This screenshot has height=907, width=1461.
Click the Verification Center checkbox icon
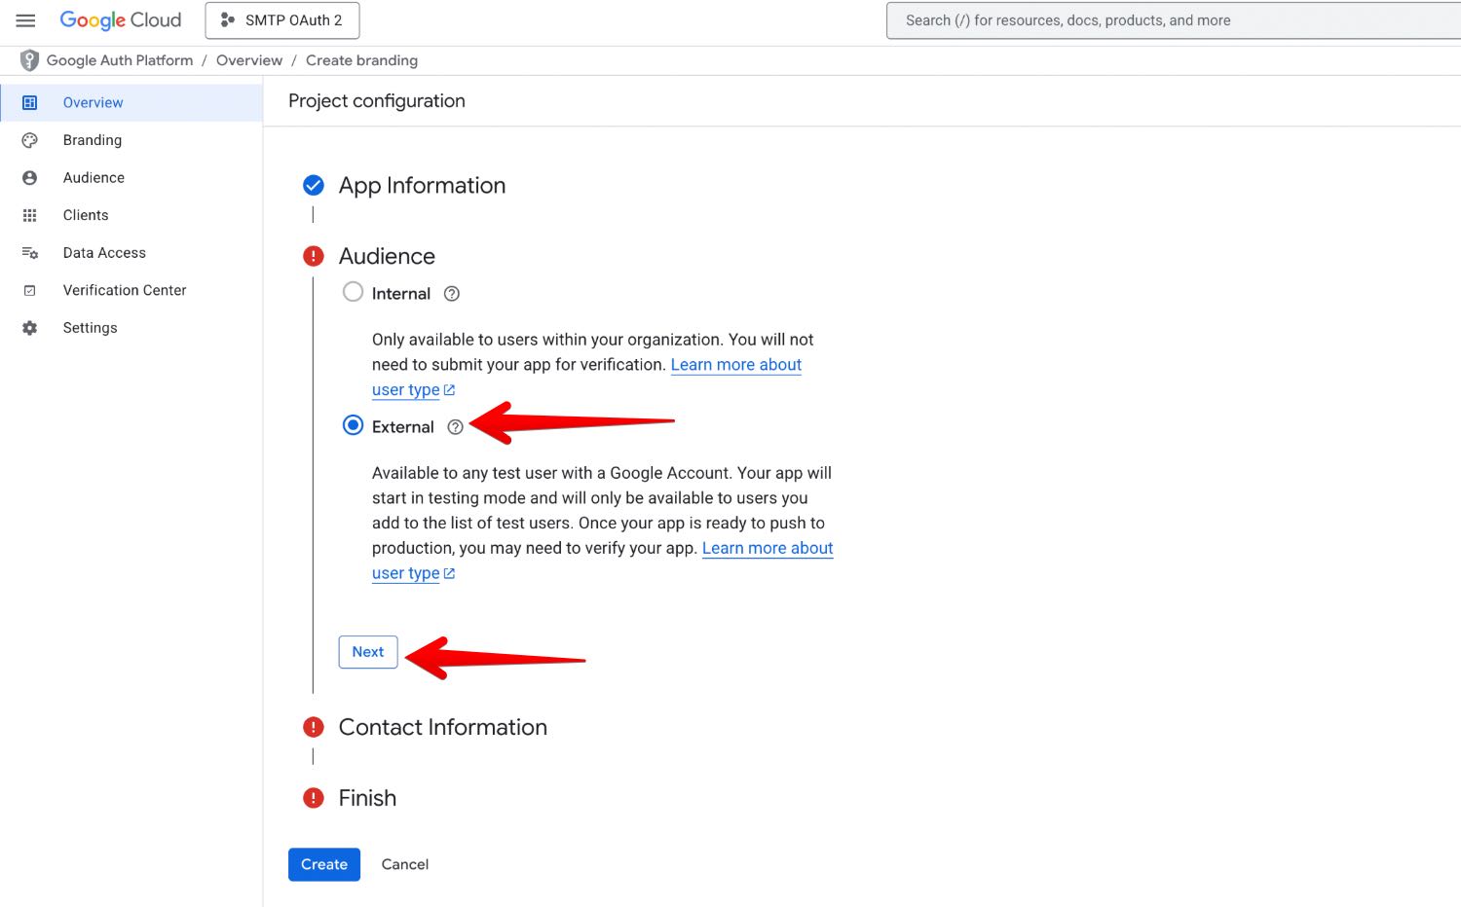(30, 290)
